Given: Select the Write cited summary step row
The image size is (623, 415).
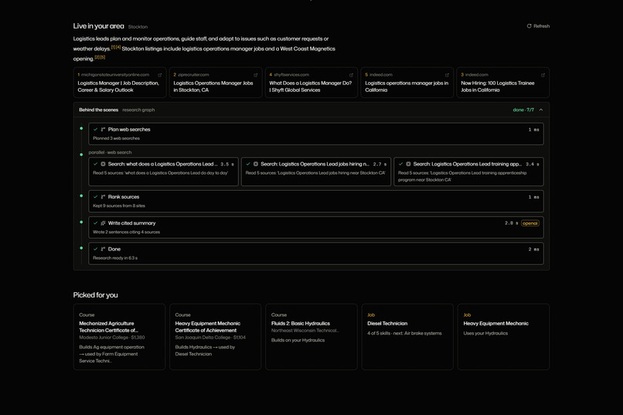Looking at the screenshot, I should (x=316, y=227).
